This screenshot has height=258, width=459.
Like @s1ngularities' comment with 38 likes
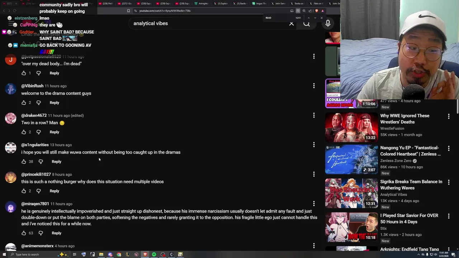24,162
